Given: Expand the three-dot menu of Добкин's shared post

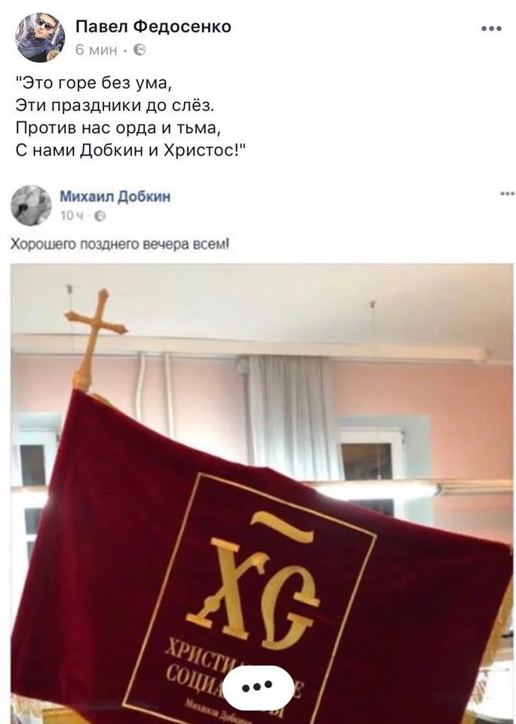Looking at the screenshot, I should 507,194.
